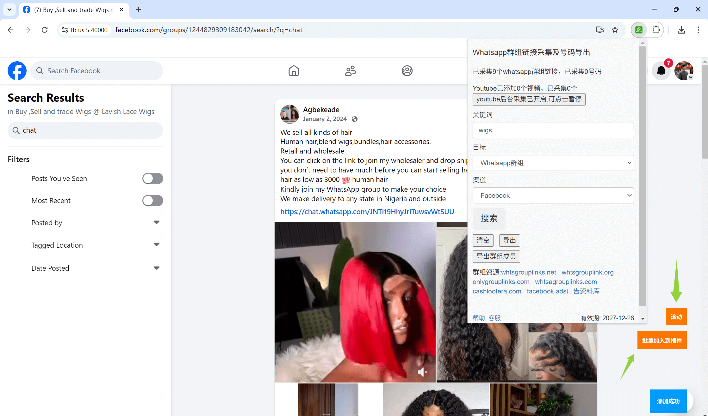Viewport: 708px width, 416px height.
Task: Click the green WhatsApp extension icon
Action: point(639,30)
